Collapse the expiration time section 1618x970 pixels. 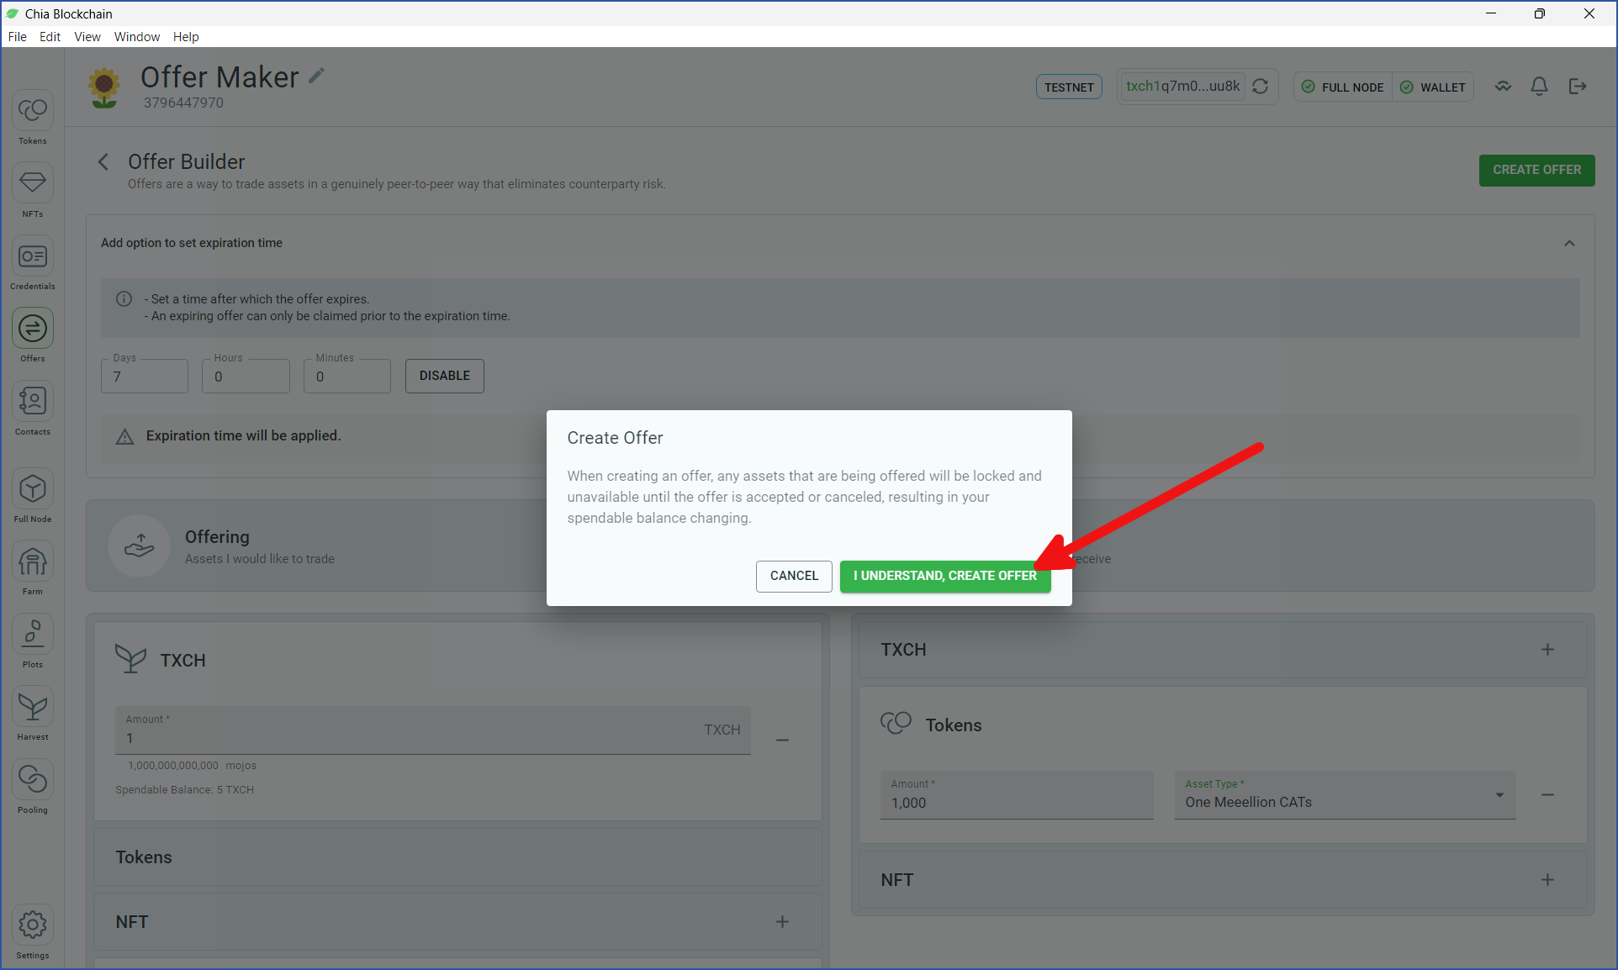(1569, 243)
